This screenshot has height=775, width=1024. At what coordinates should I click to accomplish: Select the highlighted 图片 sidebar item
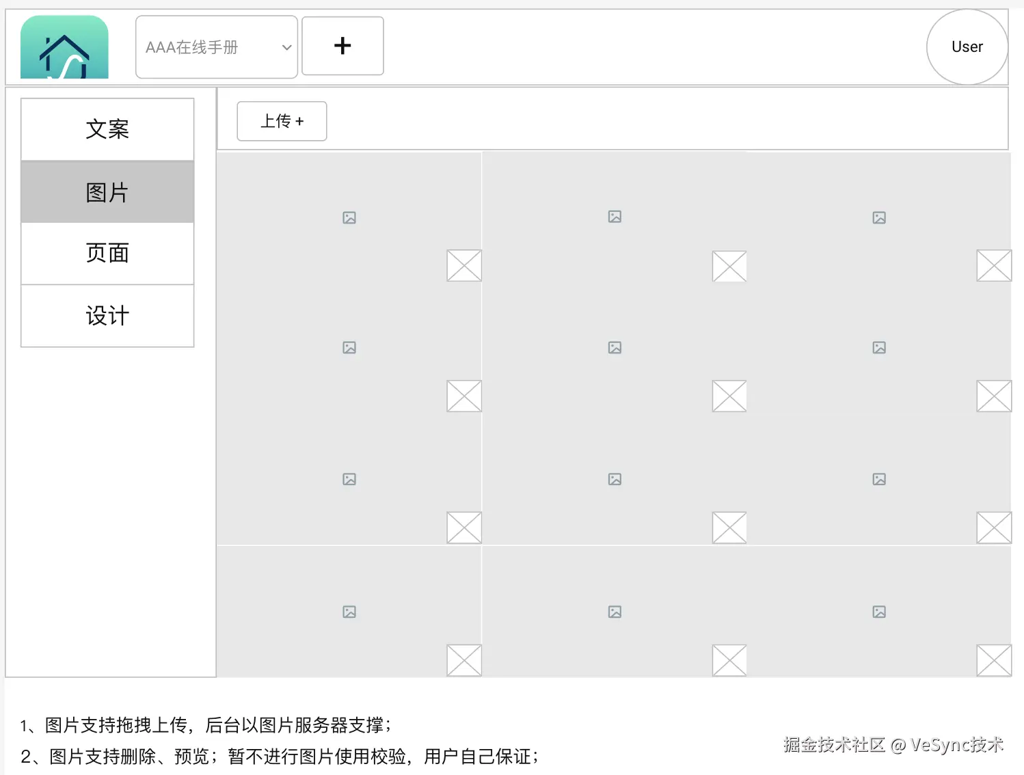tap(107, 191)
